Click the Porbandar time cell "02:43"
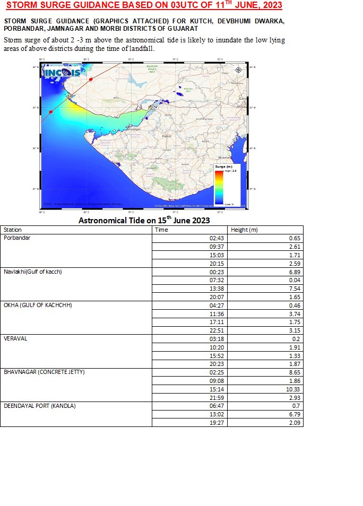Image resolution: width=363 pixels, height=506 pixels. [x=189, y=238]
